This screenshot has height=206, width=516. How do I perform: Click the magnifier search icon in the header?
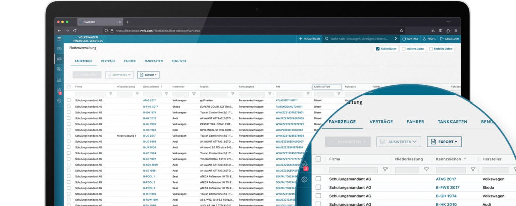pos(327,39)
